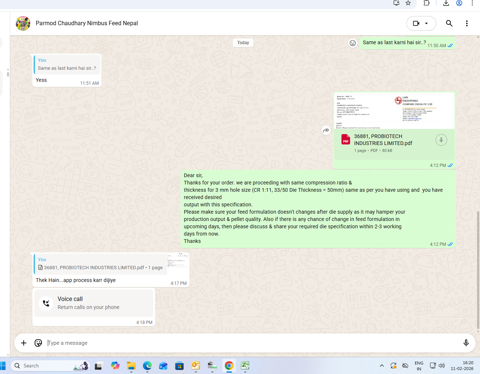Show hidden system tray icons
This screenshot has height=374, width=480.
tap(382, 366)
